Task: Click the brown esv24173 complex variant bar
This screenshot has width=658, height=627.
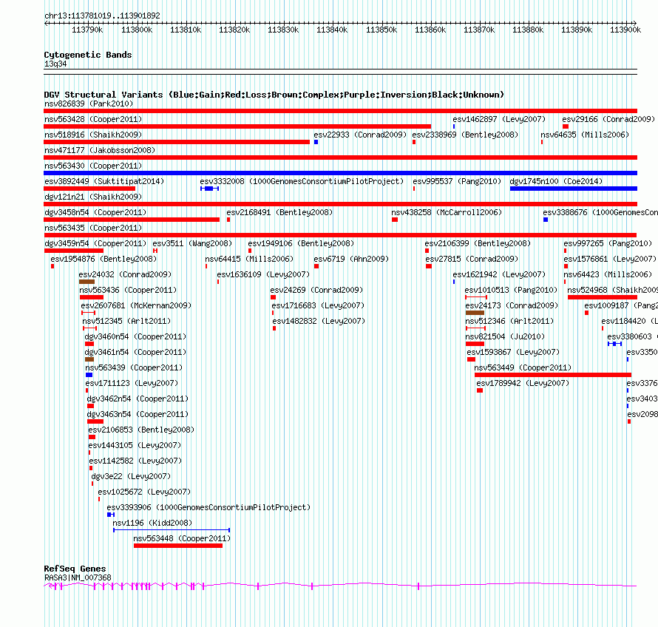Action: [475, 313]
